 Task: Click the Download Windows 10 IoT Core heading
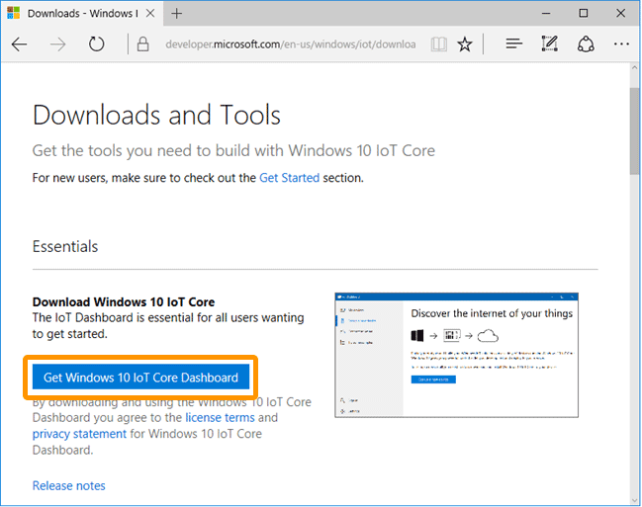(124, 302)
